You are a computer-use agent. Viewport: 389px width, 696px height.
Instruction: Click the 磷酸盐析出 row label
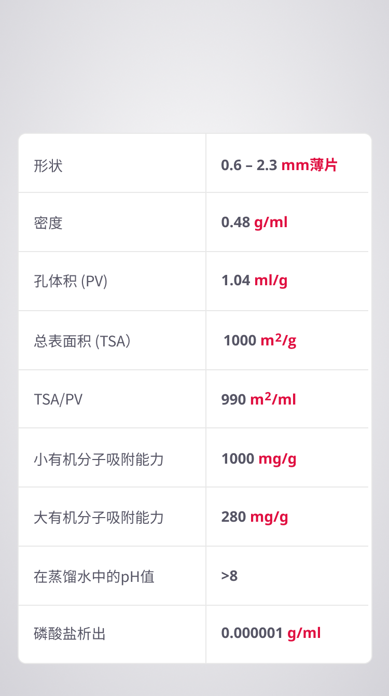(70, 634)
